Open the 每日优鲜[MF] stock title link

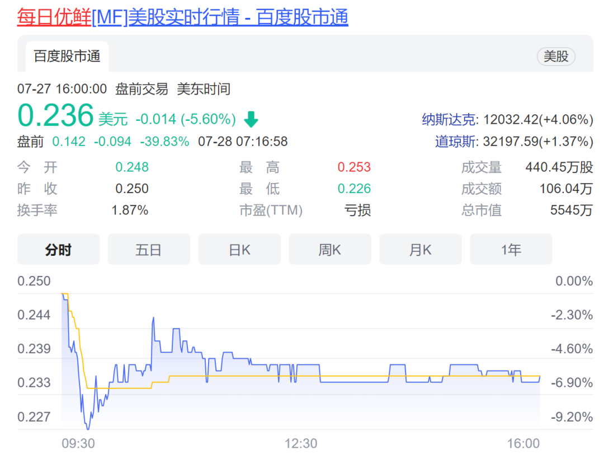pos(182,17)
